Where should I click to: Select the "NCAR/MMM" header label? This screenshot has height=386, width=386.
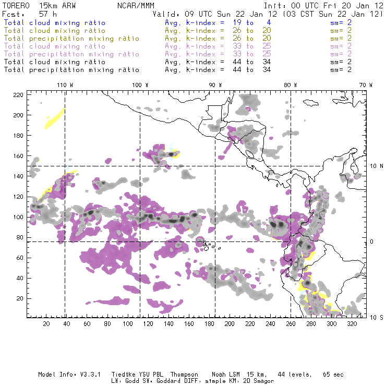point(136,6)
